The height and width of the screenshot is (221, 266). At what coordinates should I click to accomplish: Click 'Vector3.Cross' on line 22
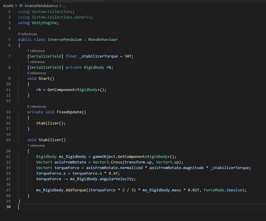tap(107, 162)
